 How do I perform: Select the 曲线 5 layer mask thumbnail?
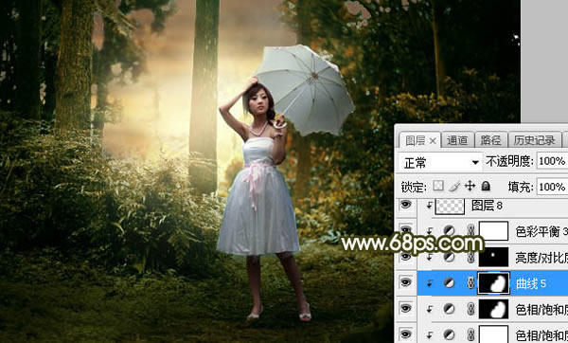pos(494,282)
